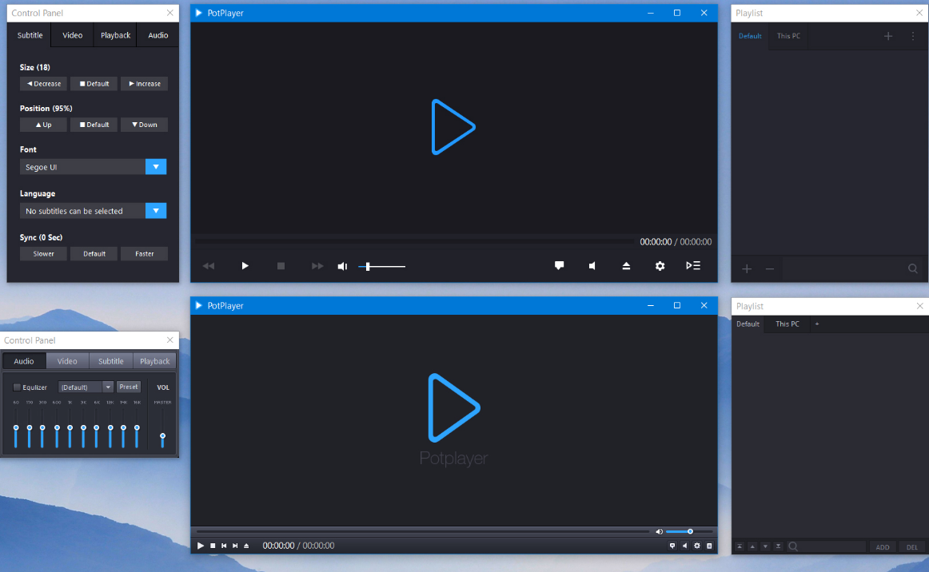Open This PC tab in upper Playlist
Viewport: 929px width, 572px height.
coord(788,36)
